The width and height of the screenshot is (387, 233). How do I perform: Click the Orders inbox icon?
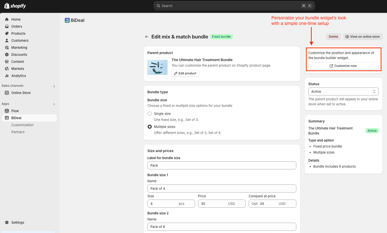(x=7, y=26)
